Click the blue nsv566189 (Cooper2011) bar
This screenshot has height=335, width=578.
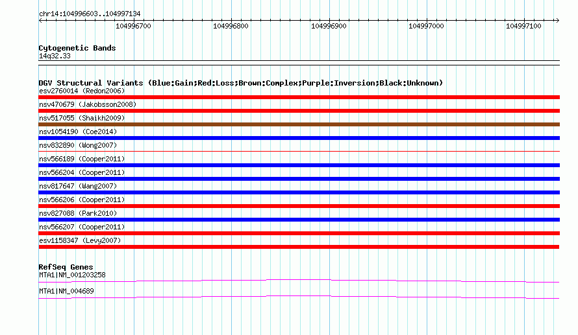click(299, 165)
